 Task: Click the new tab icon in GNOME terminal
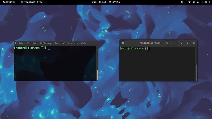pyautogui.click(x=123, y=43)
